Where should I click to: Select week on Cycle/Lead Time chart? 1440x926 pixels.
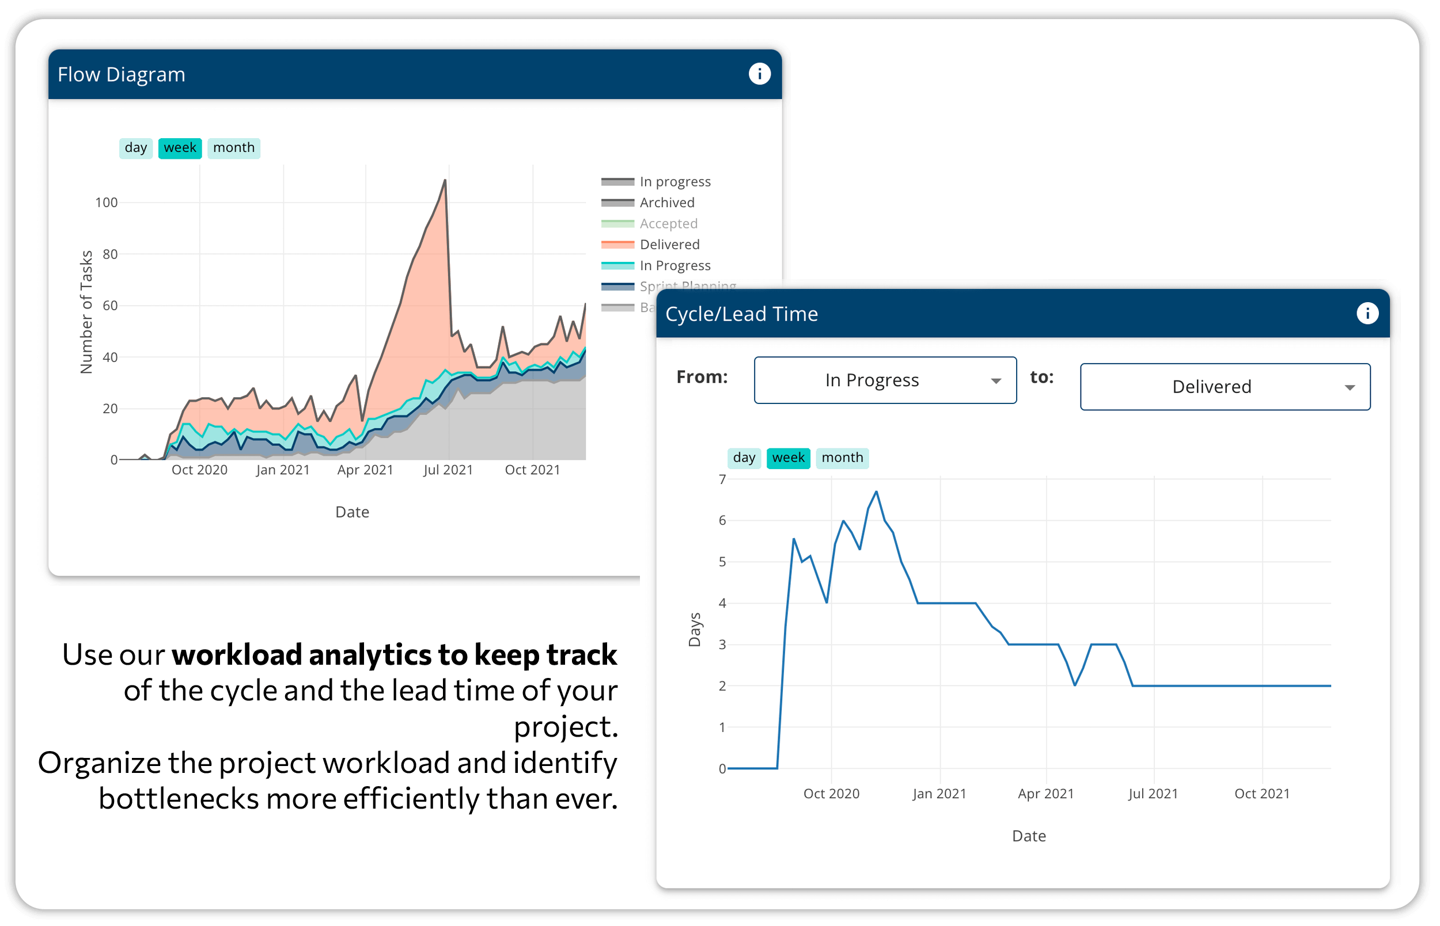(788, 458)
